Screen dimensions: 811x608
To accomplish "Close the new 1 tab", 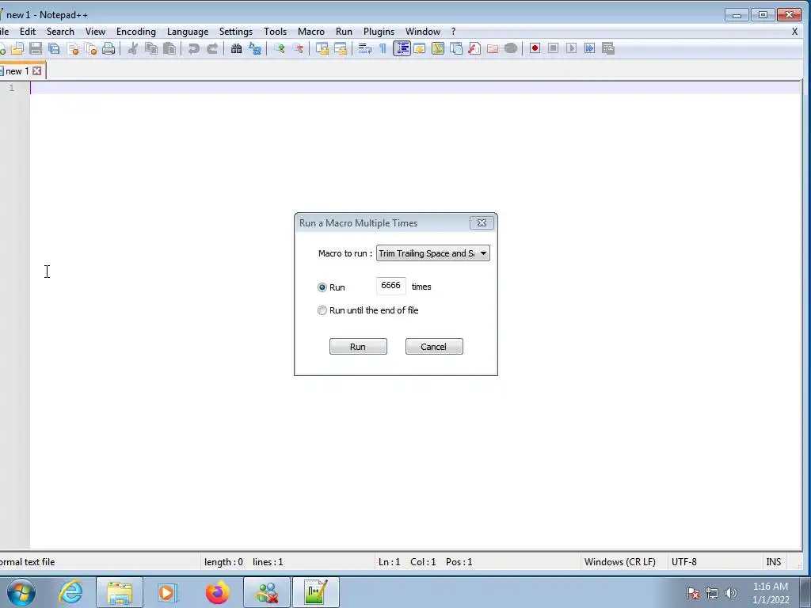I will [36, 70].
